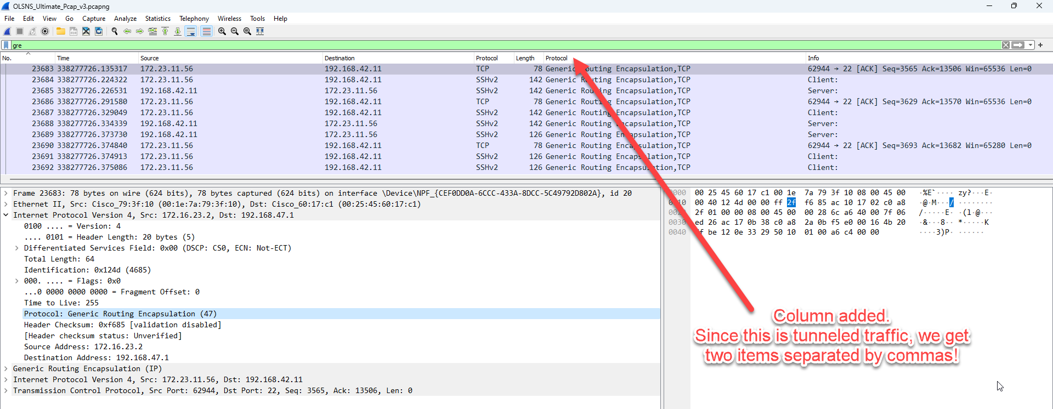
Task: Expand the Frame 23683 tree row
Action: coord(6,193)
